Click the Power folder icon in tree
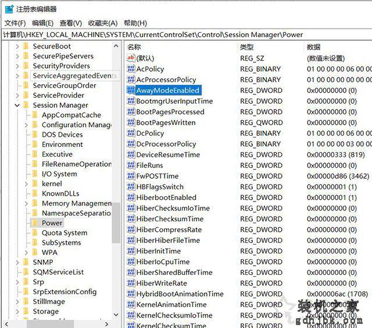Screen dimensions: 372x328 tap(35, 223)
